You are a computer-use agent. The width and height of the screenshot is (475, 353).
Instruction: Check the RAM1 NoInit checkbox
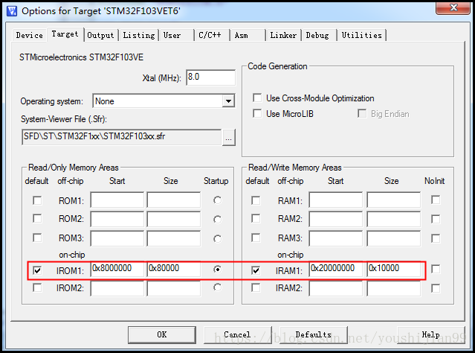(436, 200)
